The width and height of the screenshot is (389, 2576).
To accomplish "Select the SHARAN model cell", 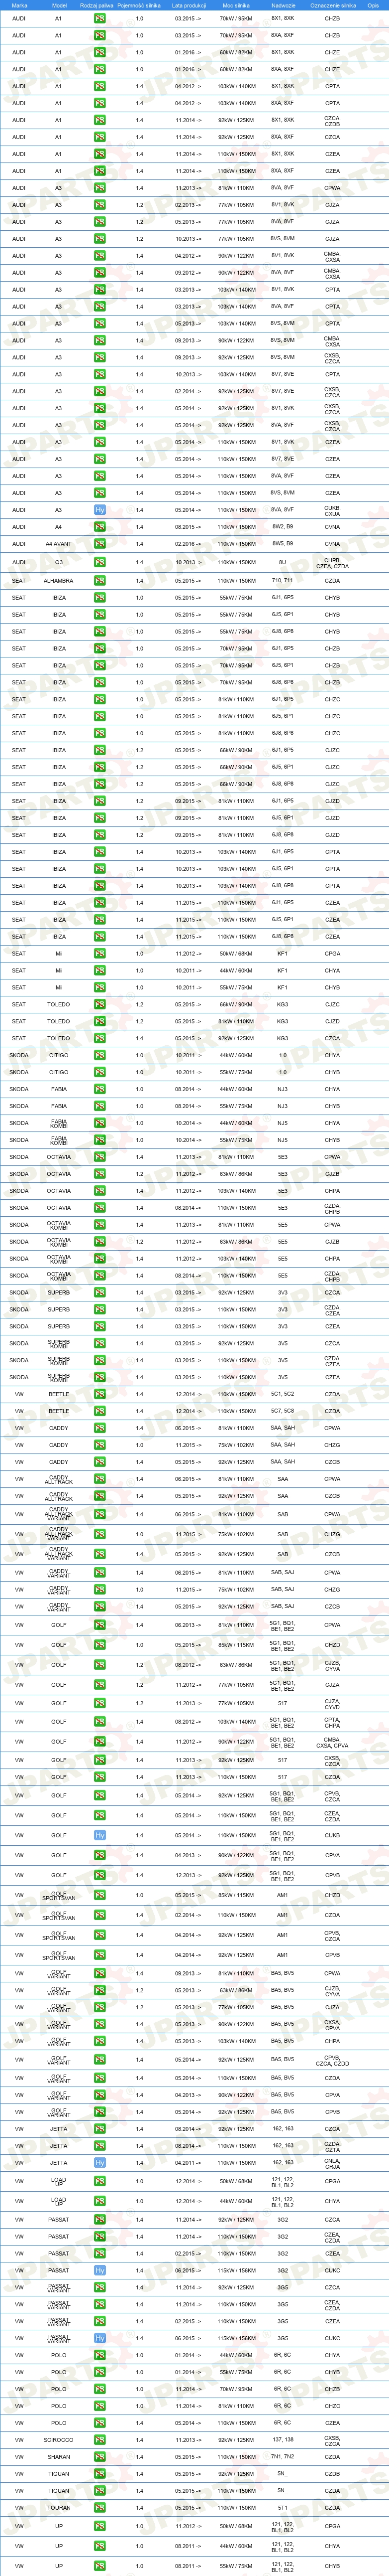I will point(58,2457).
